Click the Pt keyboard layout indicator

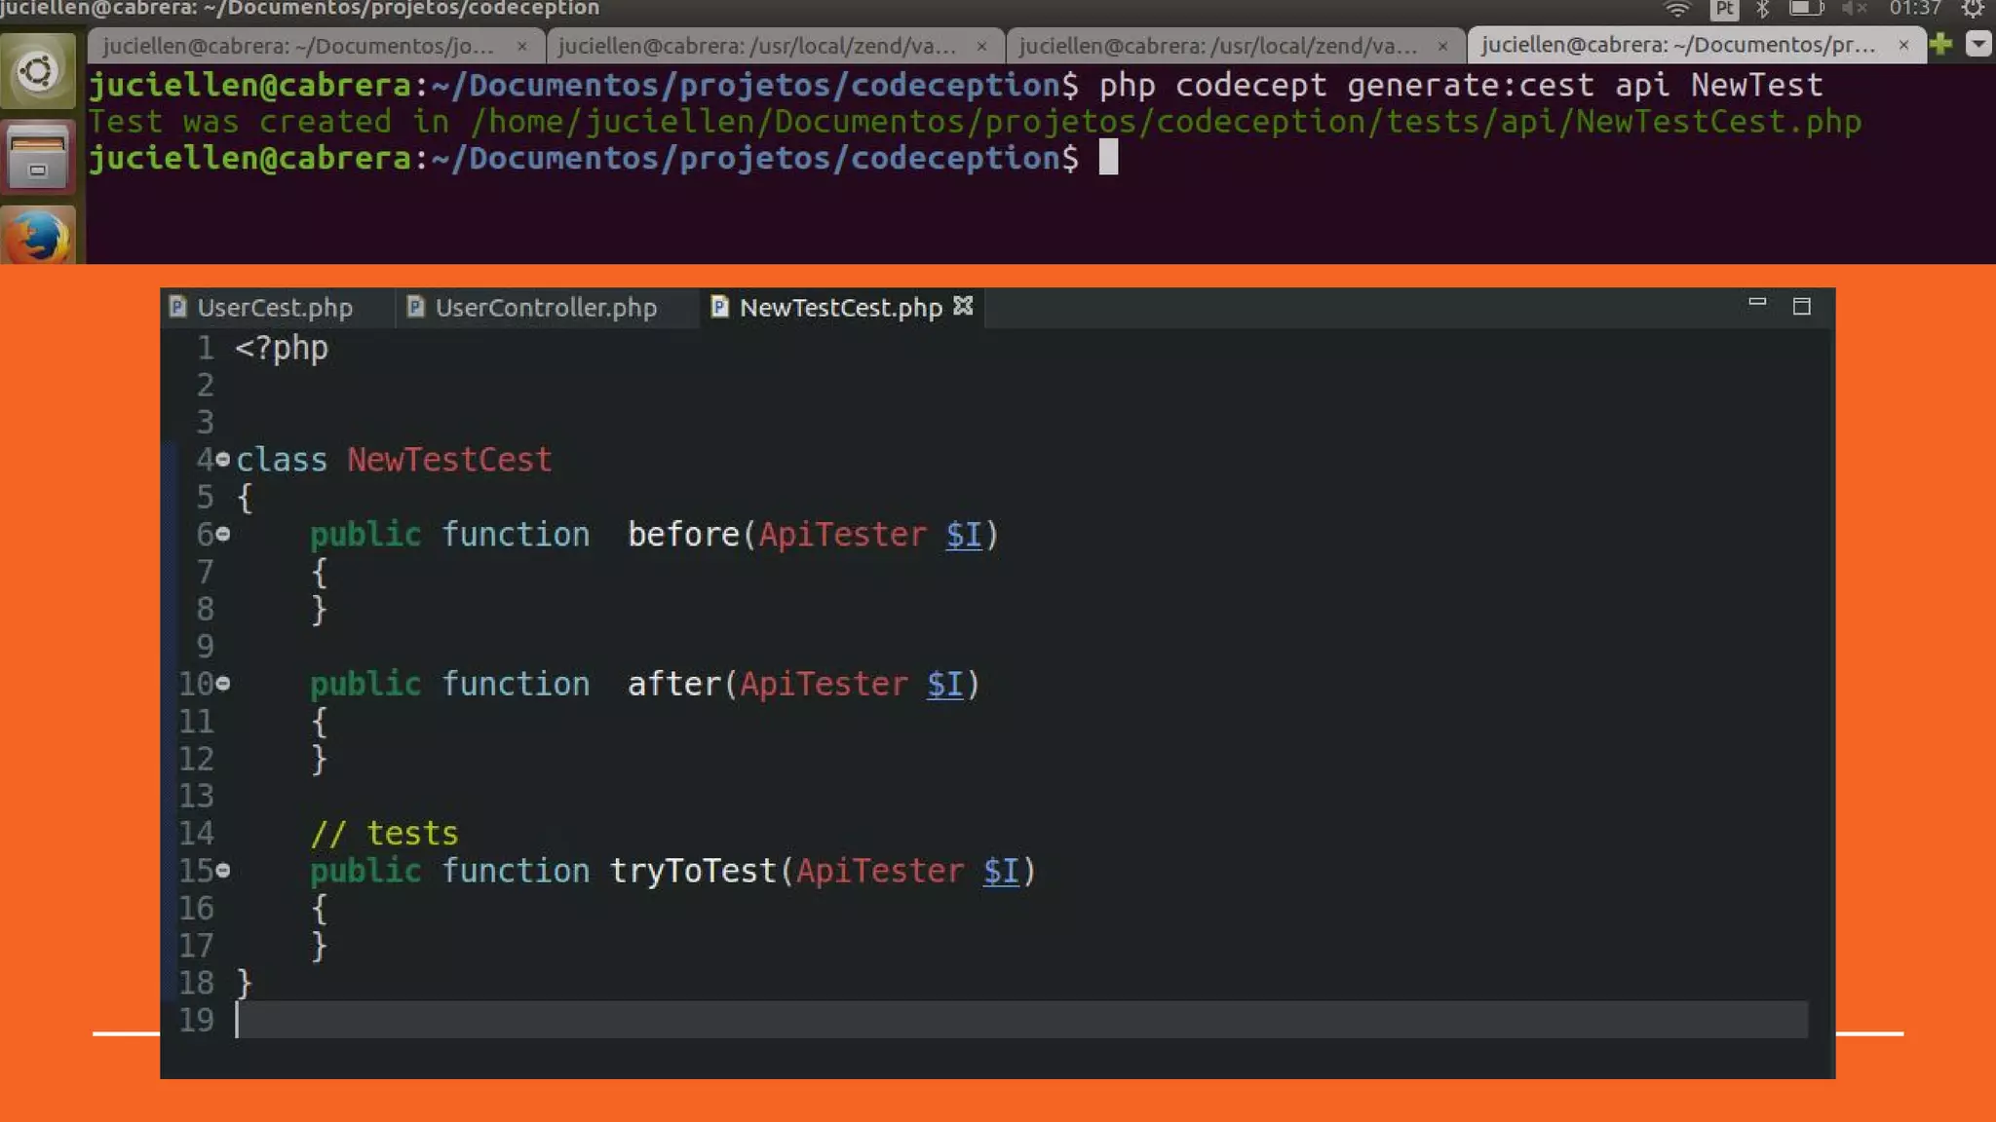tap(1724, 10)
